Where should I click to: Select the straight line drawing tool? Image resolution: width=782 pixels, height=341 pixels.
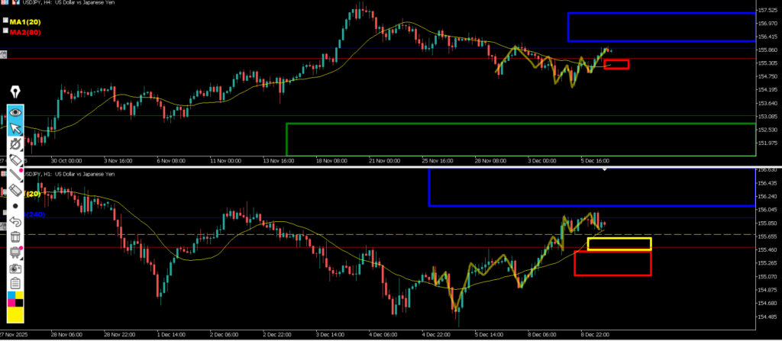point(15,174)
